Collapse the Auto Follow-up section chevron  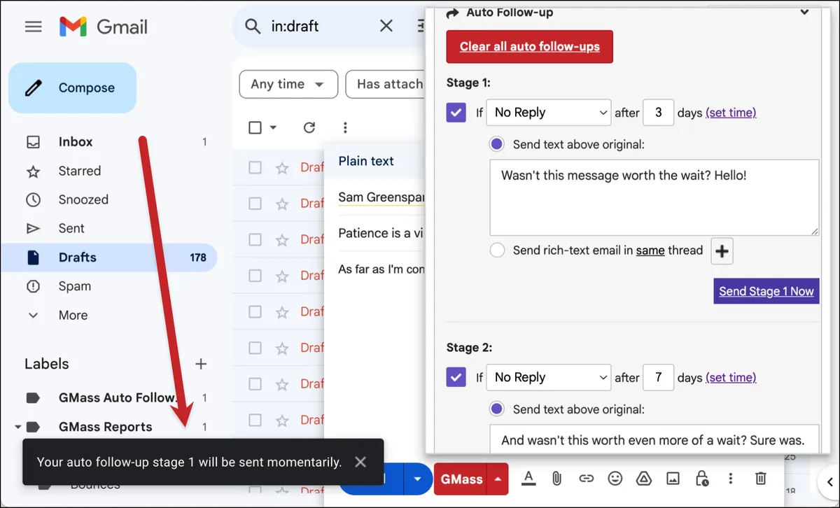pyautogui.click(x=805, y=12)
